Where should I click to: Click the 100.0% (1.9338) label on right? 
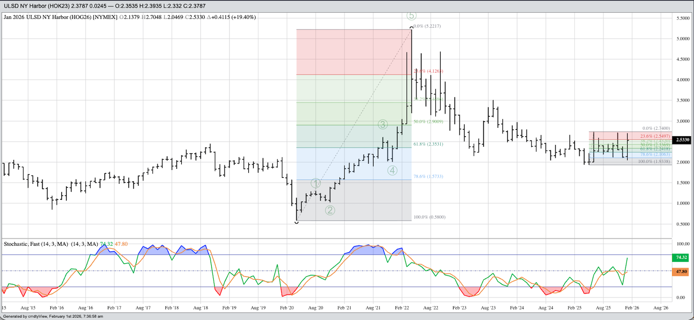(x=654, y=162)
